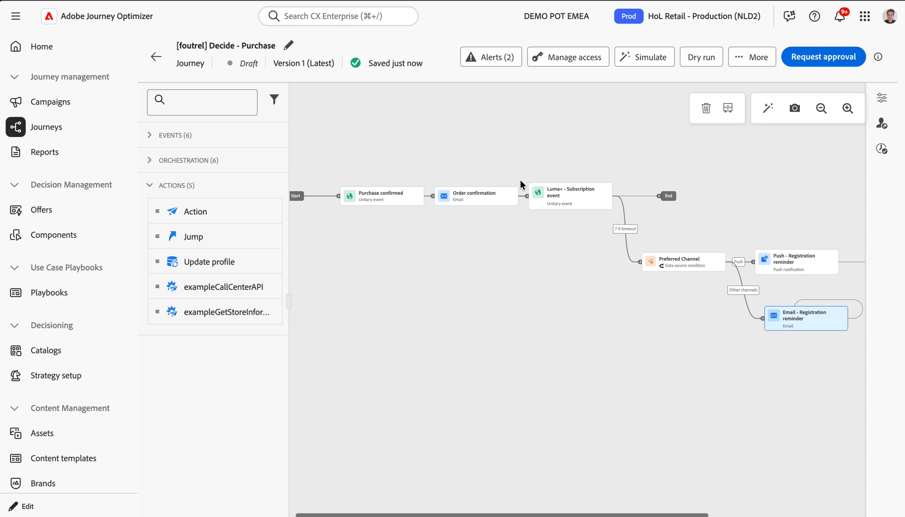Screen dimensions: 905x517
Task: Delete selected node with trash icon
Action: [x=706, y=108]
